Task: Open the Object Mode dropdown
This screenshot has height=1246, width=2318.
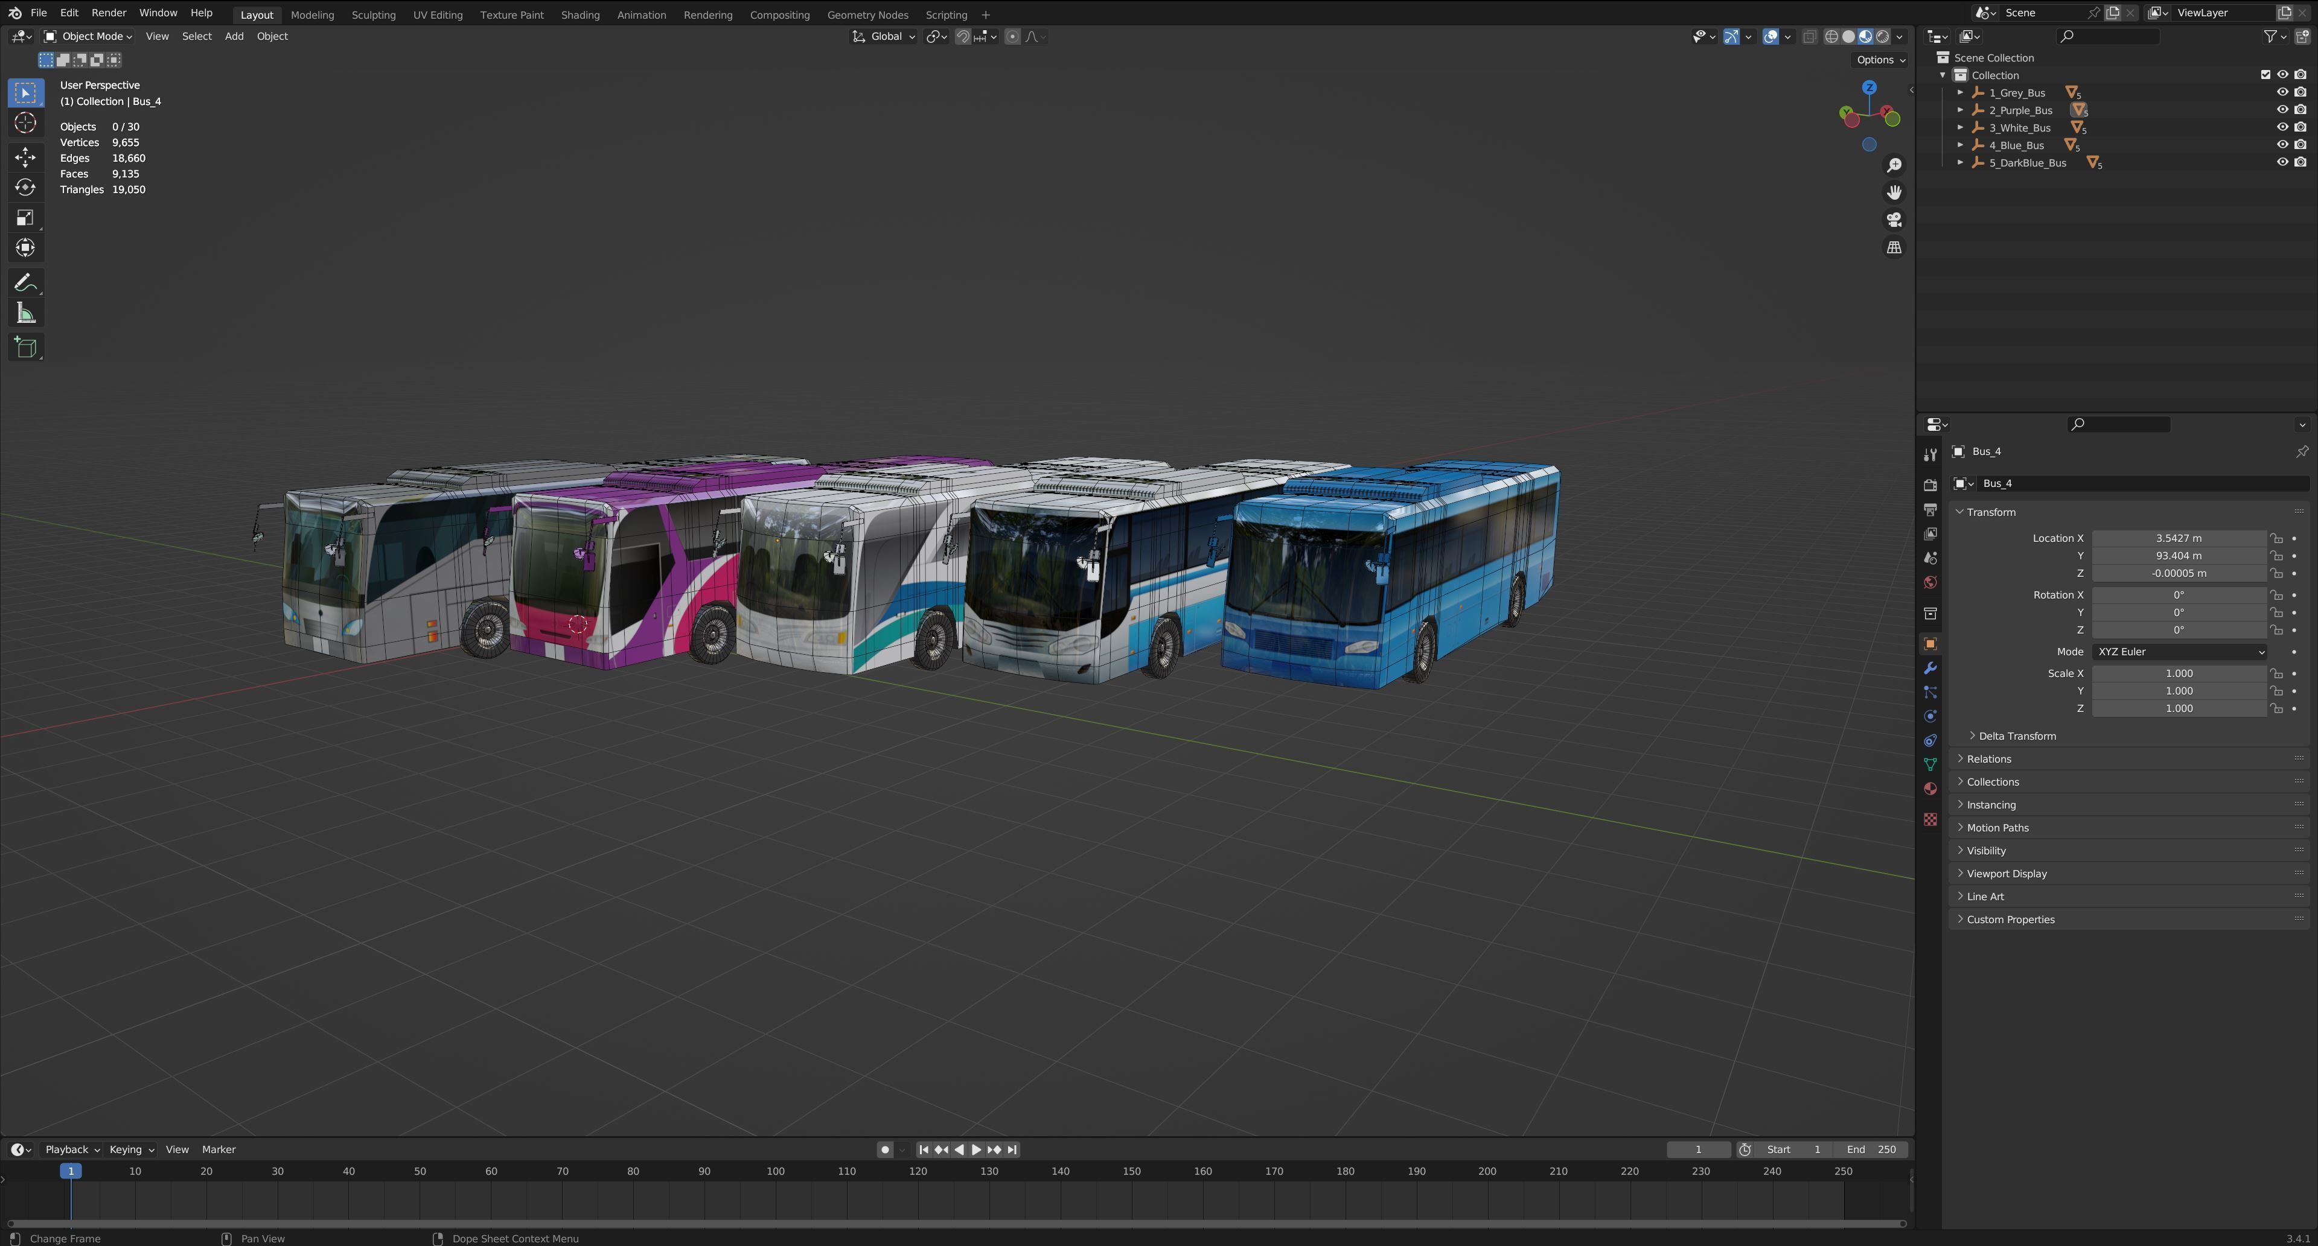Action: (x=88, y=37)
